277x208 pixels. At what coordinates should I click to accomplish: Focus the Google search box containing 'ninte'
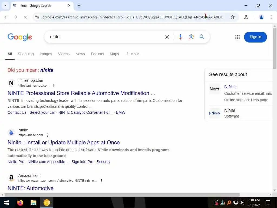[106, 37]
